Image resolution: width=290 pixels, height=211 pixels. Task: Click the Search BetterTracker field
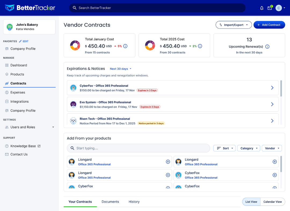point(157,8)
